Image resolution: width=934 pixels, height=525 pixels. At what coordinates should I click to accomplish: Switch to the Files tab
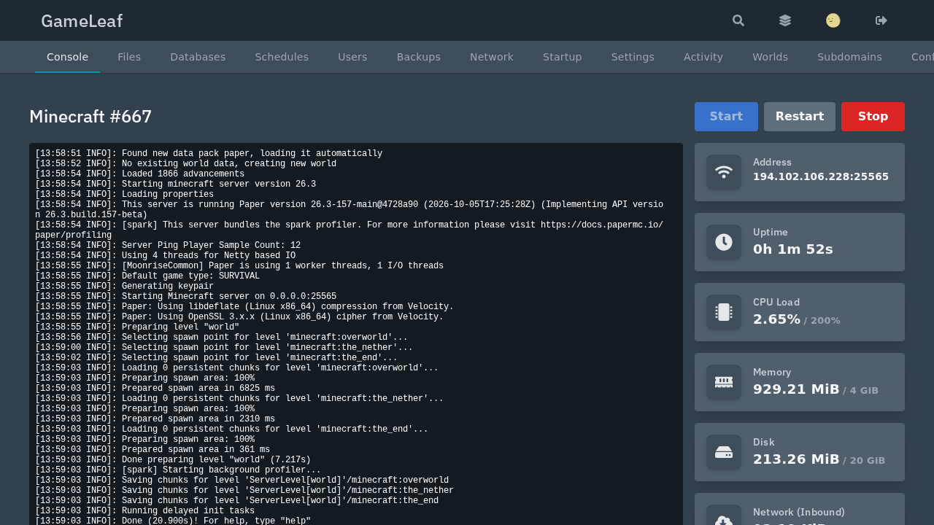coord(129,57)
